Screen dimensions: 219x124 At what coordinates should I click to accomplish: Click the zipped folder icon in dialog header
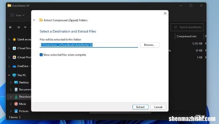click(x=41, y=20)
